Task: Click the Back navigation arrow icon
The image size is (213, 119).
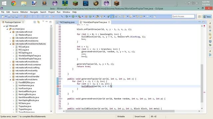Action: [141, 17]
